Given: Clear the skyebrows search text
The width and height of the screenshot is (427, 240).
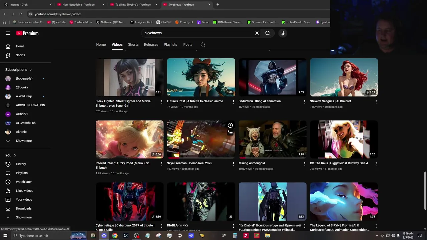Looking at the screenshot, I should coord(257,33).
